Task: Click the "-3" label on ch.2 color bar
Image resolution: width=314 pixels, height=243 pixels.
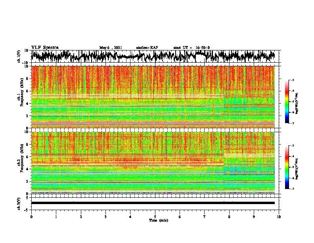Action: [292, 146]
